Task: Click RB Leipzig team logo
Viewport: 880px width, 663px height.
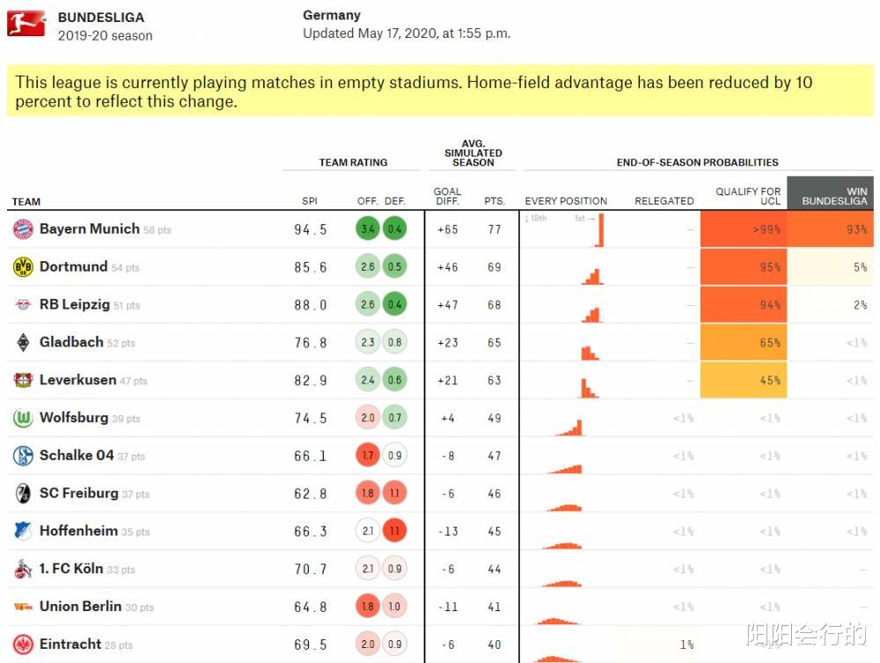Action: click(x=23, y=305)
